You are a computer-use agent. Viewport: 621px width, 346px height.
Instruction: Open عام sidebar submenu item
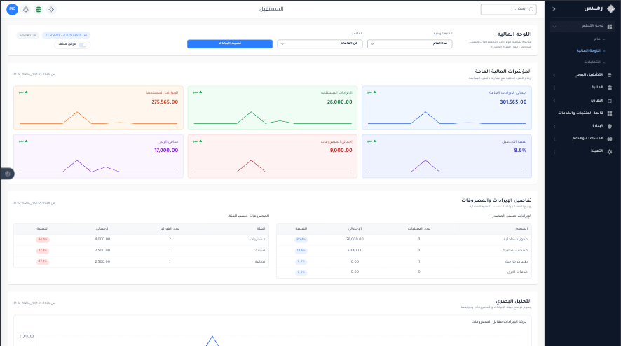[597, 39]
